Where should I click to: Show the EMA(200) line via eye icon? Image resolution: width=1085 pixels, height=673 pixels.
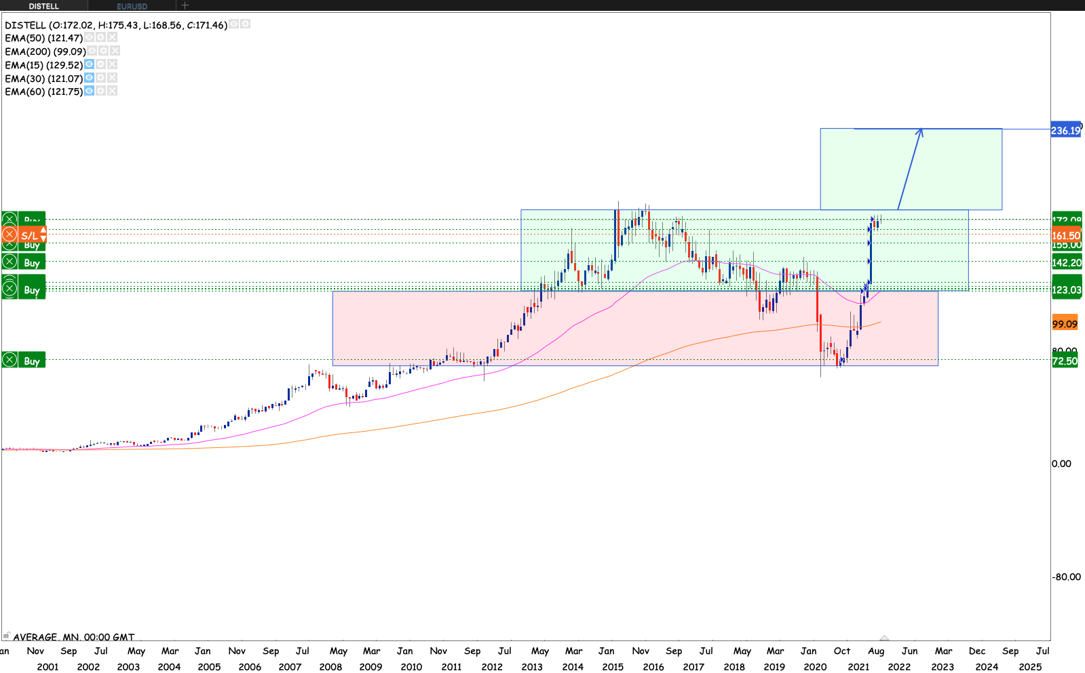point(92,51)
